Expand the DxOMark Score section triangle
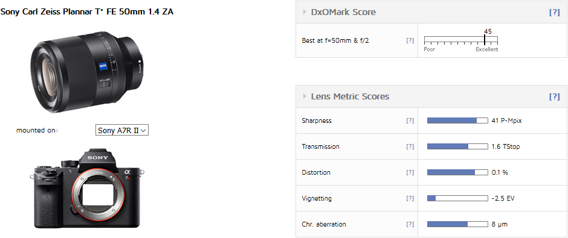The image size is (568, 238). [305, 12]
